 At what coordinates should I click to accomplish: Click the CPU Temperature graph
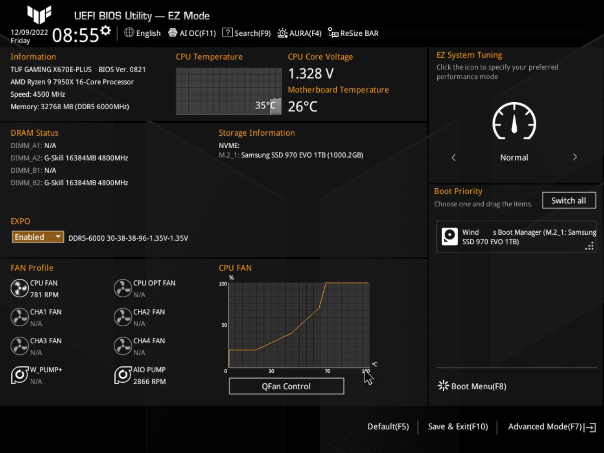click(x=229, y=91)
